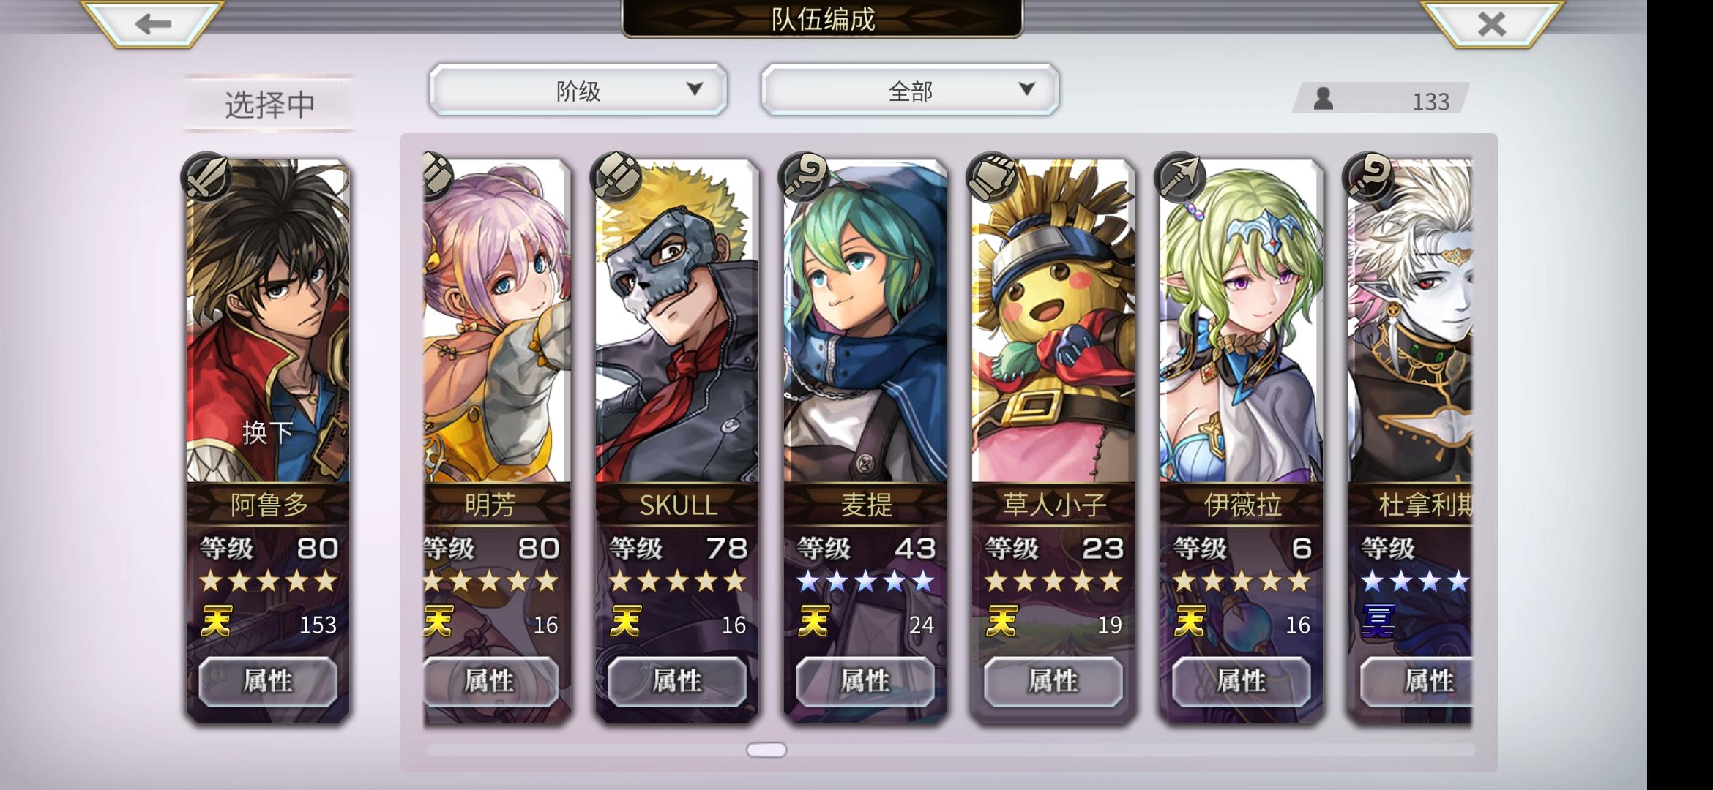Show 属性 for 草人小子
This screenshot has height=790, width=1713.
click(x=1053, y=681)
